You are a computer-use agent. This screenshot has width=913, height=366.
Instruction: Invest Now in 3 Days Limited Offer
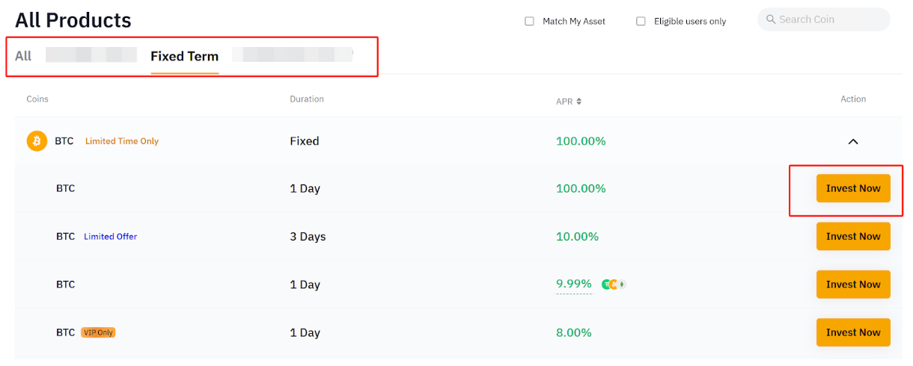click(852, 237)
